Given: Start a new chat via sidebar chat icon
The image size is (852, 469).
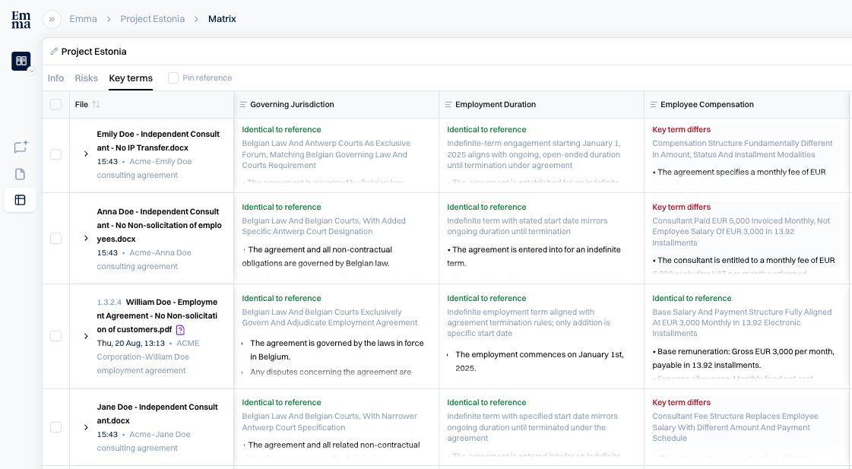Looking at the screenshot, I should click(x=21, y=147).
